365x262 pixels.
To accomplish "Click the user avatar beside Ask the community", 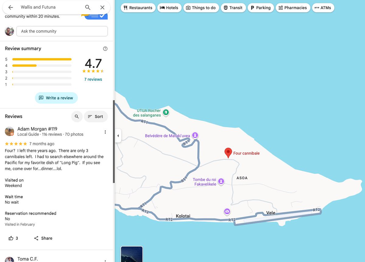I will pos(9,31).
